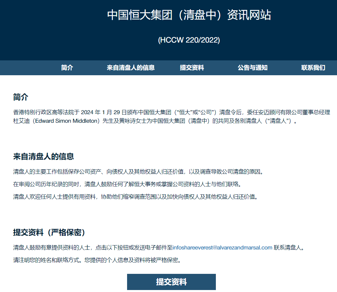This screenshot has height=292, width=337.
Task: Open 公告与通知 navigation item
Action: [x=253, y=68]
